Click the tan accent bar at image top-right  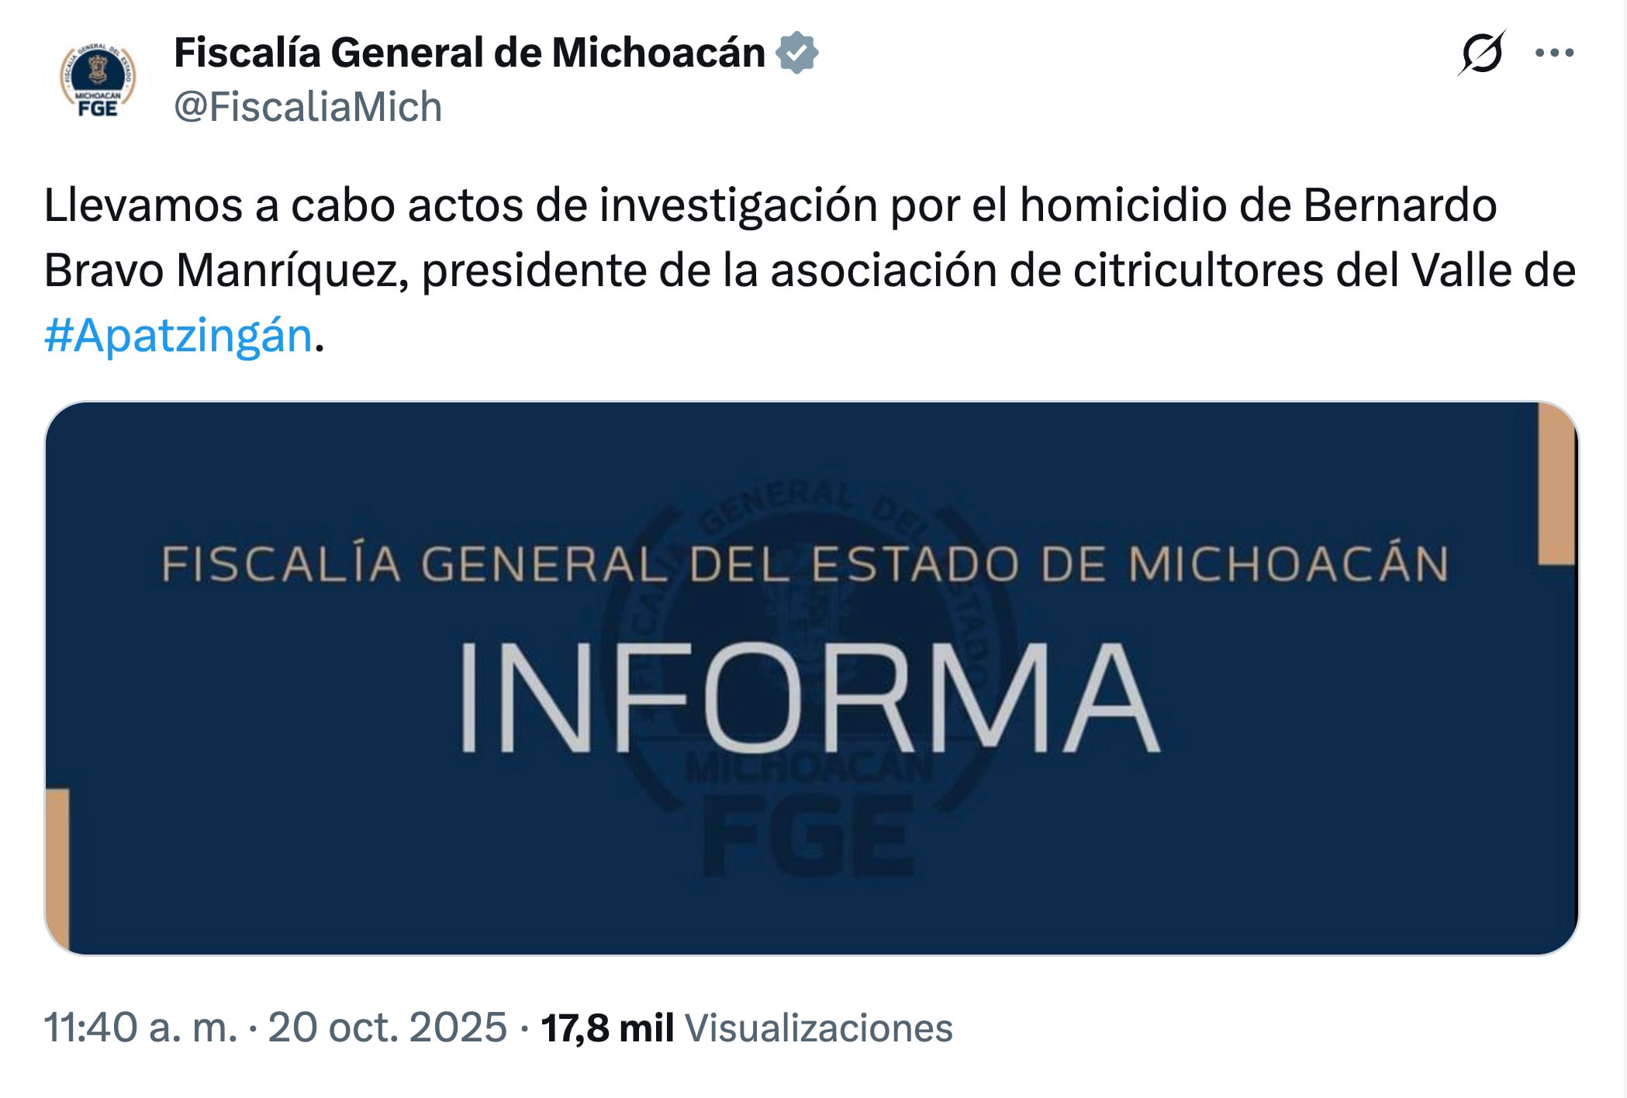click(x=1556, y=484)
